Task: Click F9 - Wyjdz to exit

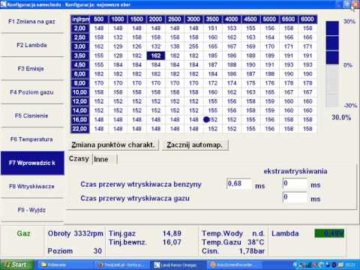Action: (31, 210)
